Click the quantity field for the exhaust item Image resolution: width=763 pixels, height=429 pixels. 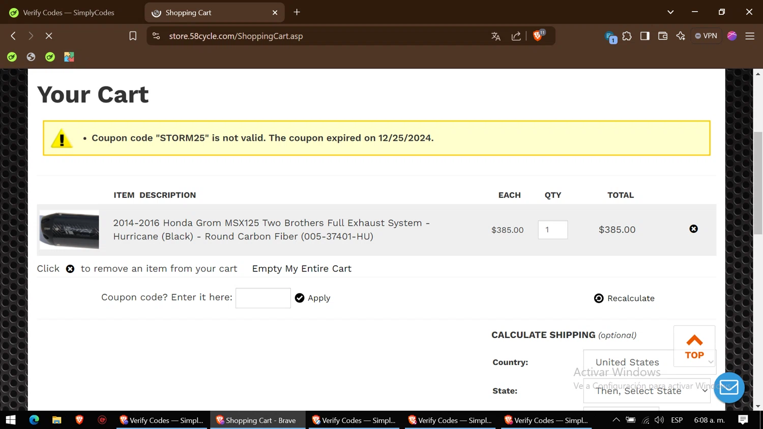point(553,230)
